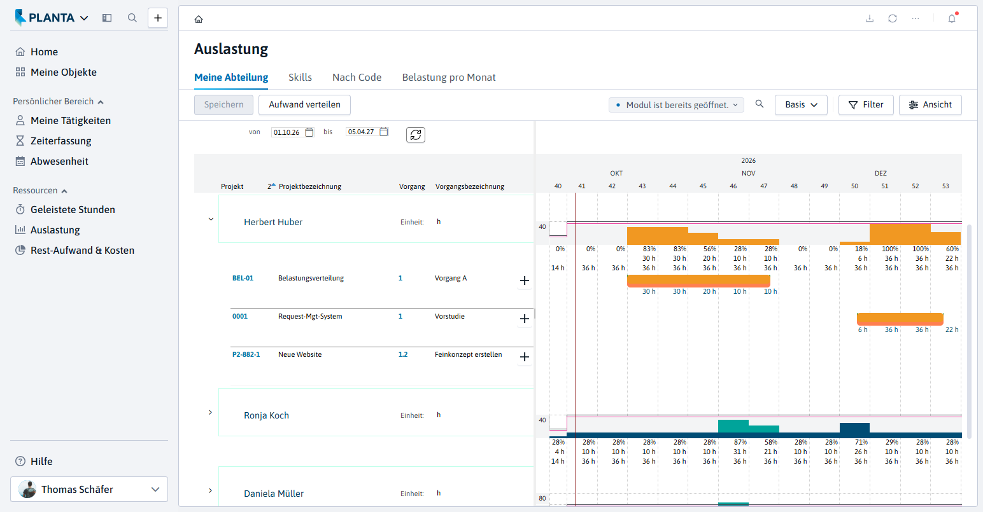Open the Basis dropdown
Image resolution: width=983 pixels, height=512 pixels.
pyautogui.click(x=801, y=105)
